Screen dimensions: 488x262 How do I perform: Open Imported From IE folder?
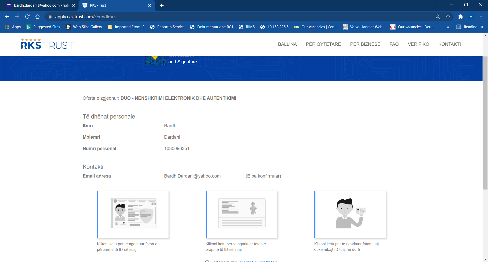pos(126,27)
